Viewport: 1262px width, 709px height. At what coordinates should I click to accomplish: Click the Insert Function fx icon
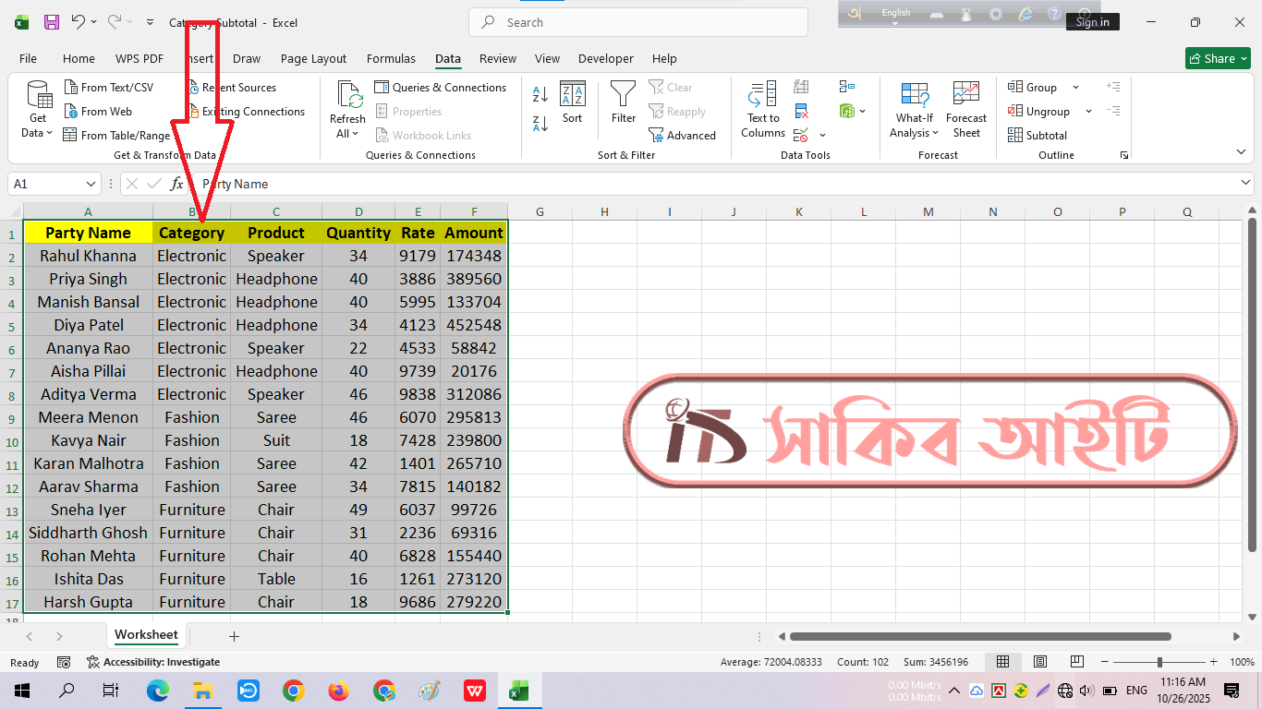177,184
